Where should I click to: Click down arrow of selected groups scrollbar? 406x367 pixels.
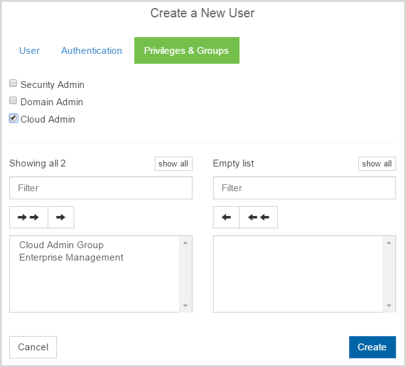(x=389, y=306)
